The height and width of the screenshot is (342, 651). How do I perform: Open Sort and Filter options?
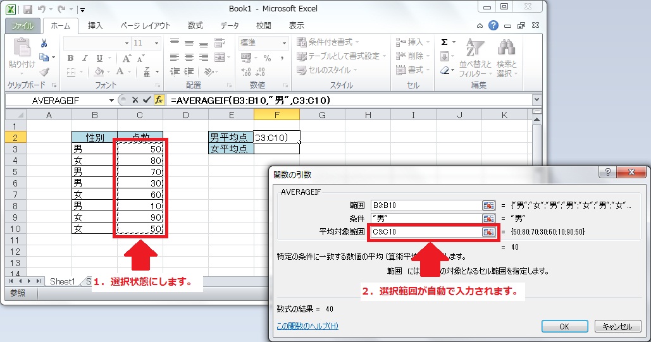click(x=474, y=58)
